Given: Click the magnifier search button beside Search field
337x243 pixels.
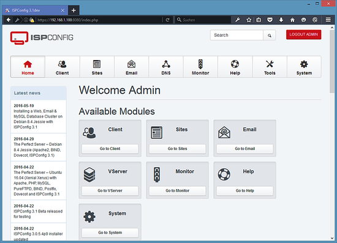Looking at the screenshot, I should tap(270, 36).
